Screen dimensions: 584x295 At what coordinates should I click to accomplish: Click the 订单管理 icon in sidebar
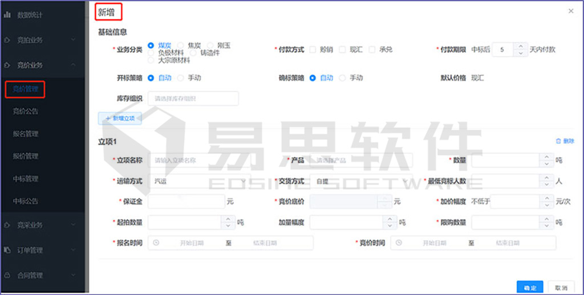tap(8, 250)
